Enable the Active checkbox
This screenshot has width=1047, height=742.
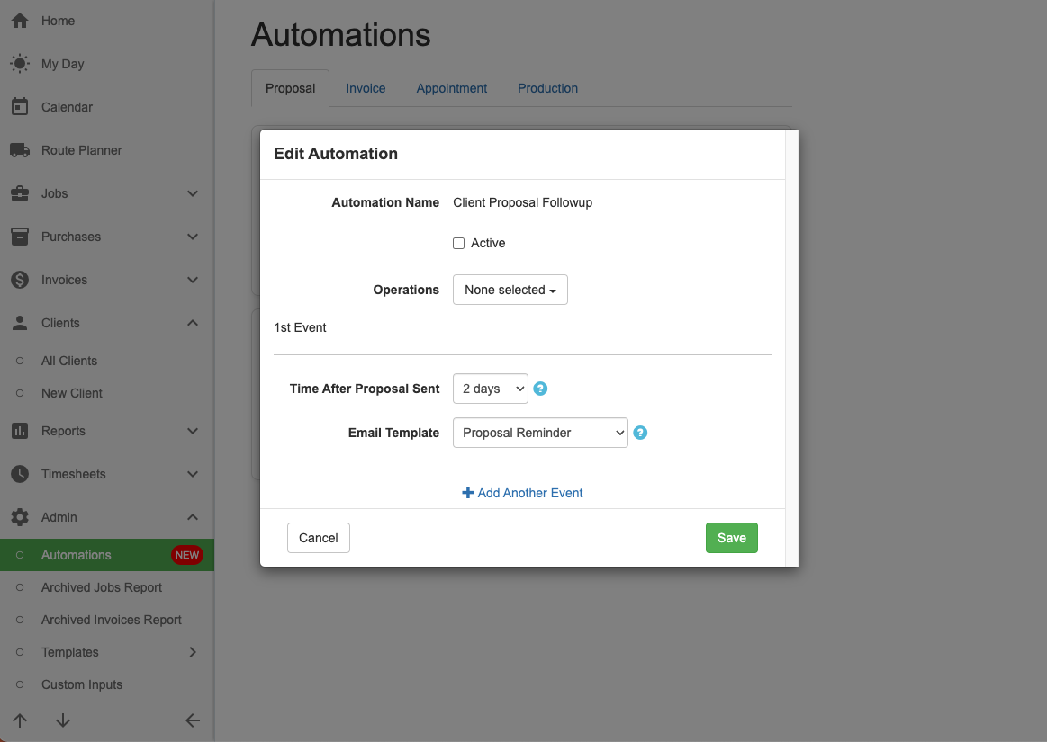coord(458,244)
